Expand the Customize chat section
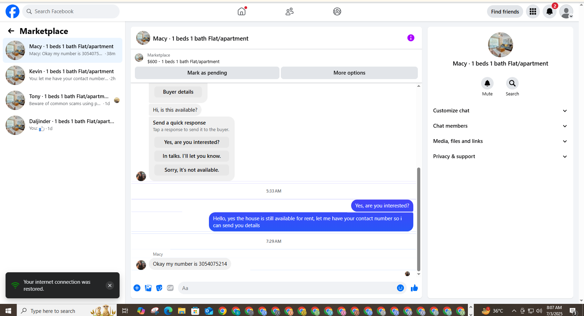584x316 pixels. click(500, 111)
